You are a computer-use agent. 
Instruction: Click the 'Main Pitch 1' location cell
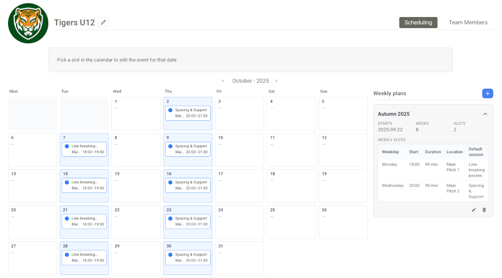tap(453, 167)
